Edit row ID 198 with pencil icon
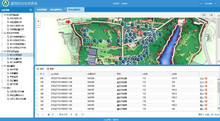The image size is (220, 121). (x=204, y=86)
